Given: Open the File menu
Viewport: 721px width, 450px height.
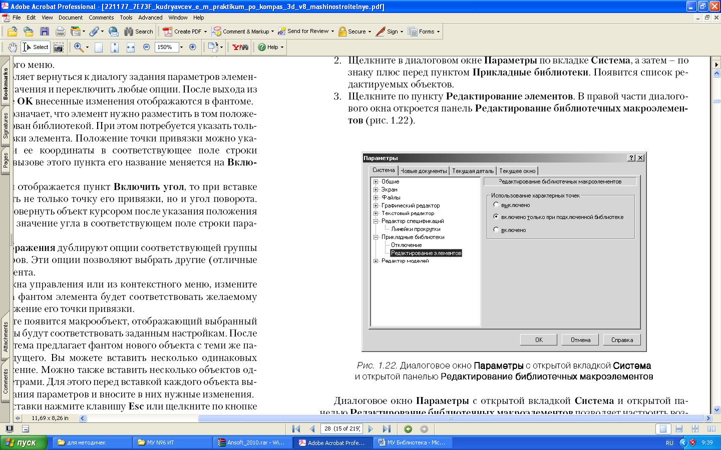Looking at the screenshot, I should (17, 17).
